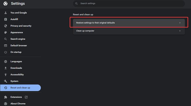This screenshot has width=191, height=106.
Task: Expand Restore settings to original defaults arrow
Action: coord(180,23)
